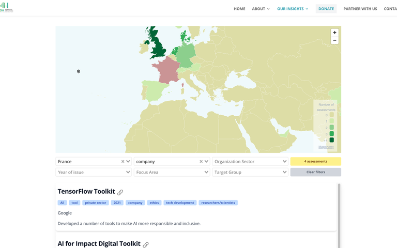The height and width of the screenshot is (248, 397).
Task: Clear the company filter with its X
Action: (x=201, y=161)
